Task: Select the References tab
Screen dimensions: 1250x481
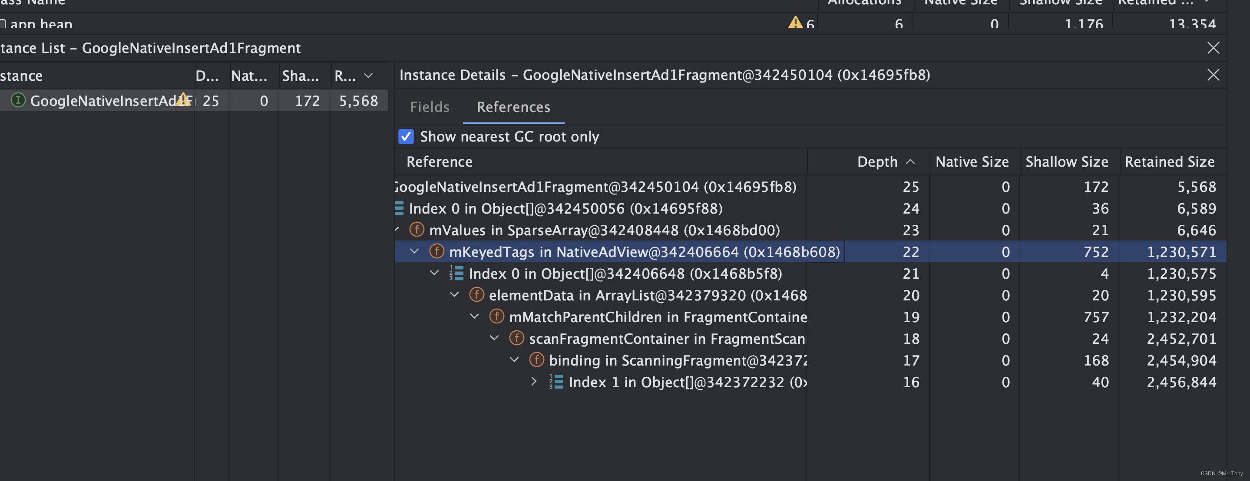Action: click(513, 106)
